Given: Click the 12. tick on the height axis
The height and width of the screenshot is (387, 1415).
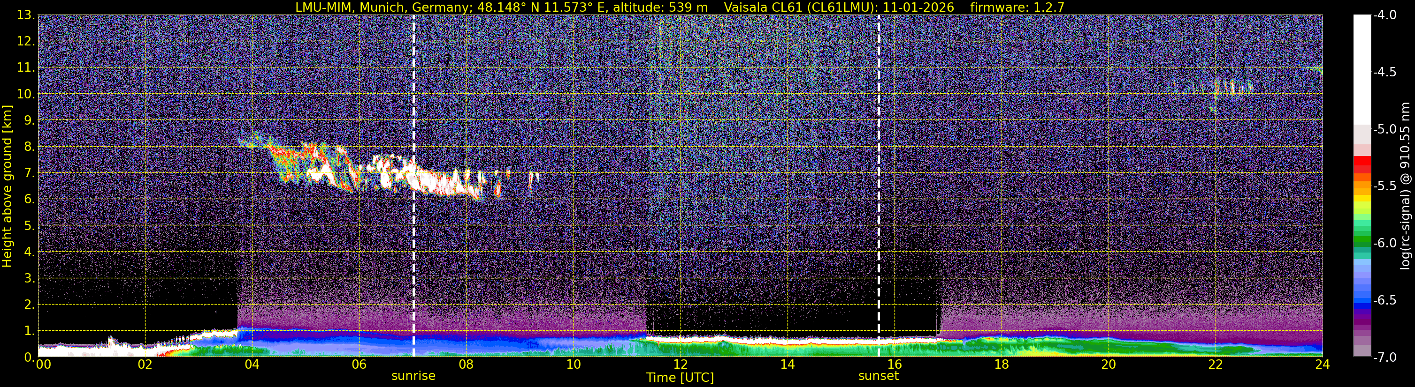Looking at the screenshot, I should pos(26,41).
